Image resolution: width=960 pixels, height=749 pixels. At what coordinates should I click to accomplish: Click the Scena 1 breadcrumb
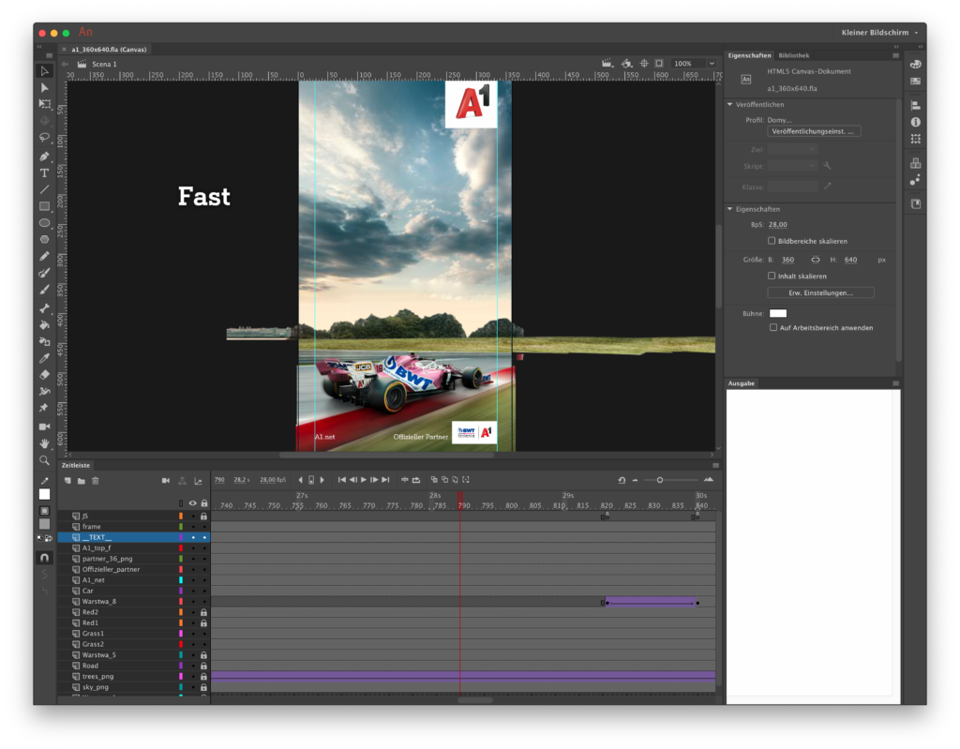104,64
